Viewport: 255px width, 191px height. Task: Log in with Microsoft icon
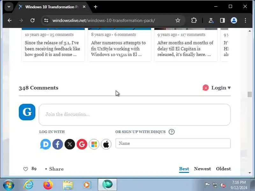tap(94, 144)
